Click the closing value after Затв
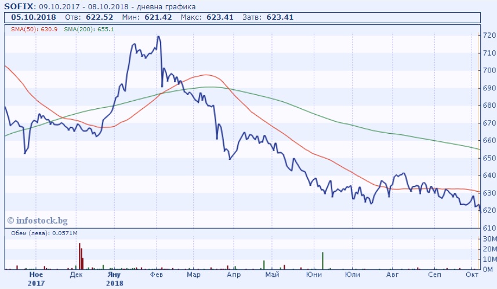The height and width of the screenshot is (289, 497). [280, 17]
